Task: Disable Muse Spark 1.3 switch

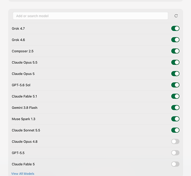Action: [175, 119]
